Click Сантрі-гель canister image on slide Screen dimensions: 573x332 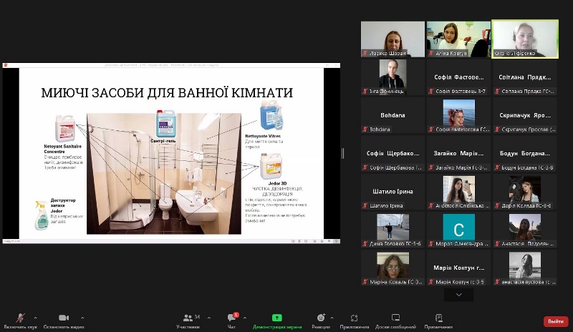(x=166, y=124)
